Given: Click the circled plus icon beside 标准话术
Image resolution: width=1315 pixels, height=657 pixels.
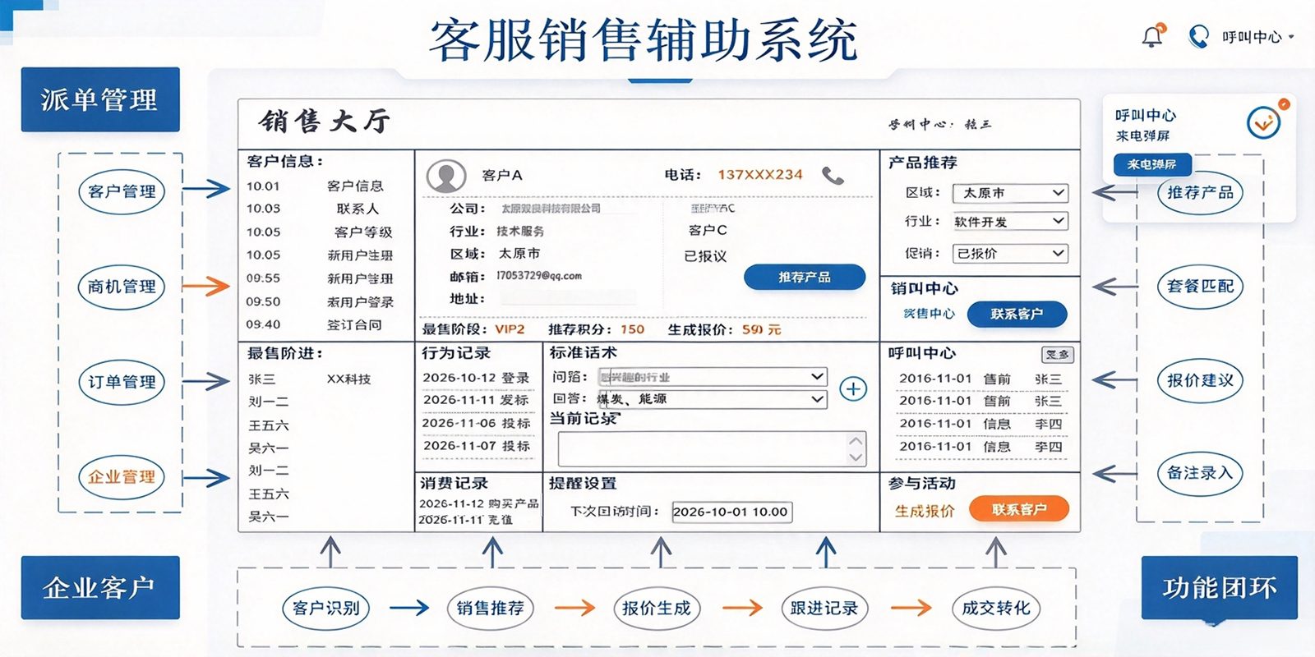Looking at the screenshot, I should click(x=853, y=388).
